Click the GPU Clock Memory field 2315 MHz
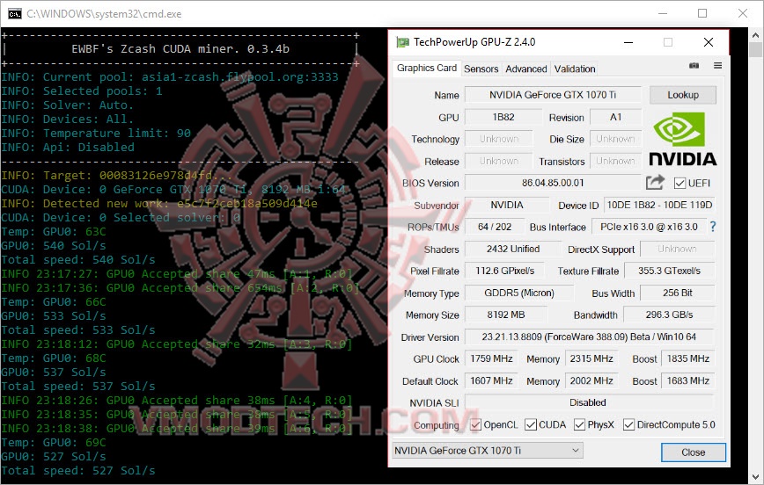 (x=591, y=358)
